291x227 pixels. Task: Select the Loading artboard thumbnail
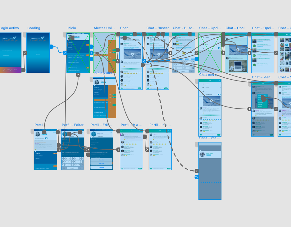tap(38, 53)
